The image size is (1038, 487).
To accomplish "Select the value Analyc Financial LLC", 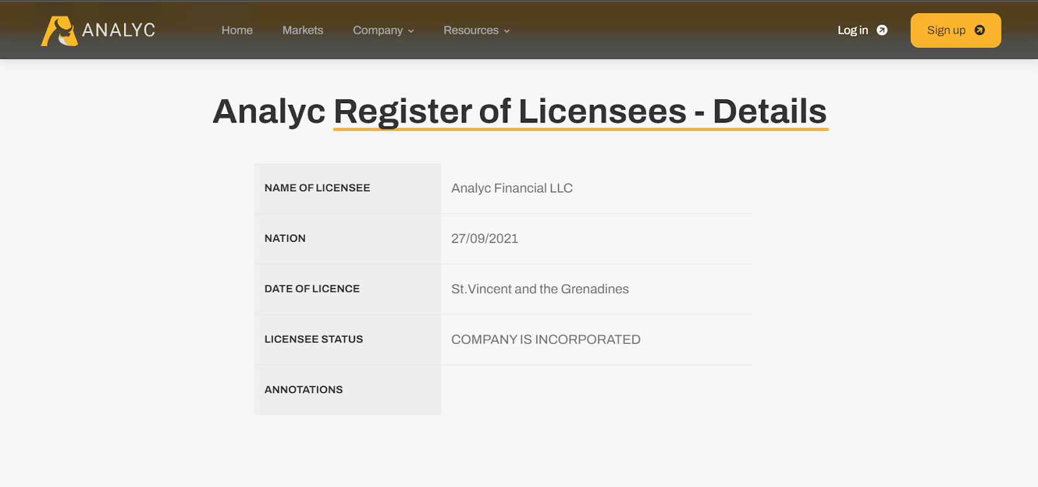I will (x=512, y=188).
